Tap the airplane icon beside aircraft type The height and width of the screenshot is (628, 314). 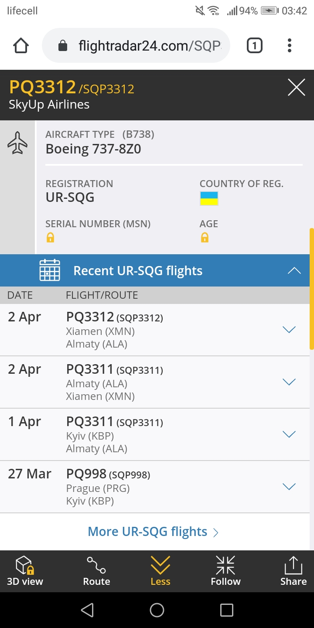click(x=17, y=143)
